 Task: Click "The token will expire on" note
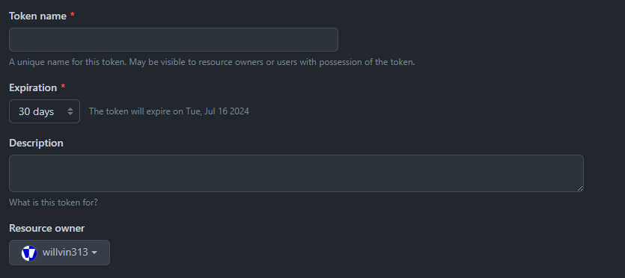(x=135, y=111)
